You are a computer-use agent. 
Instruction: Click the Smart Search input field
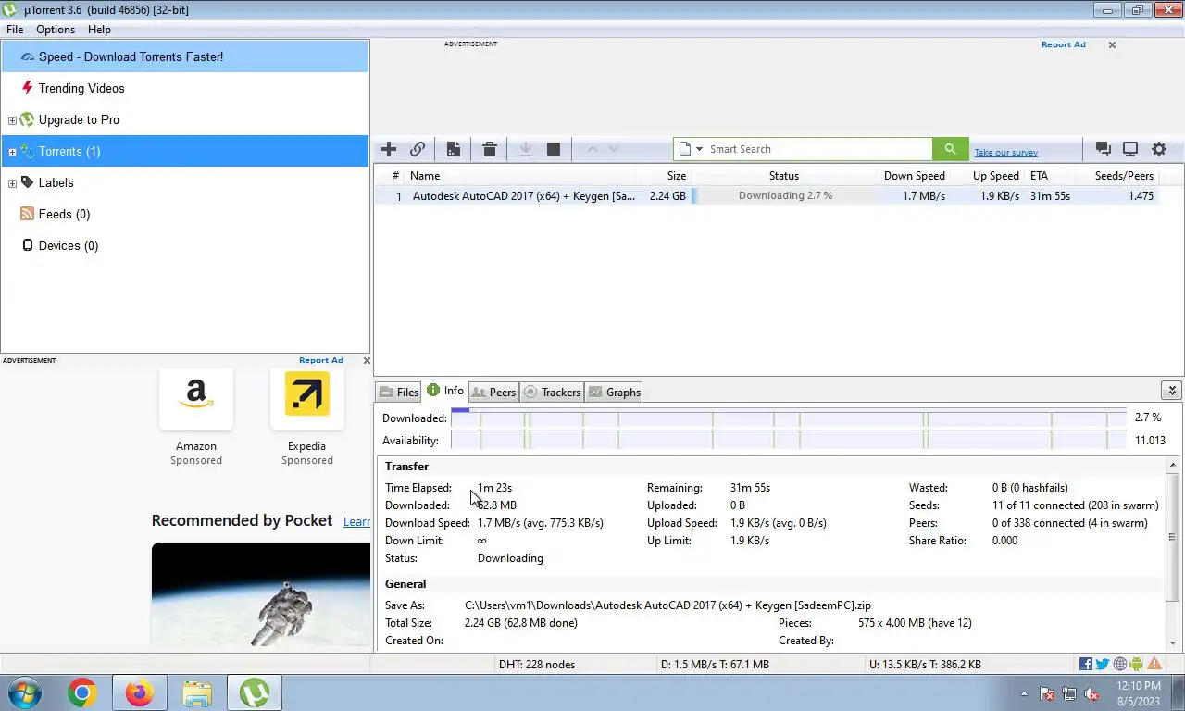[x=818, y=149]
